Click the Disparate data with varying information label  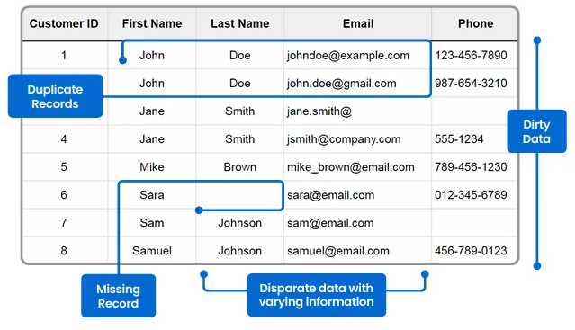317,295
